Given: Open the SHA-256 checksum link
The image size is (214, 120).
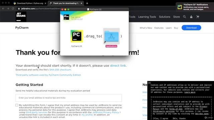Looking at the screenshot, I should pos(60,70).
